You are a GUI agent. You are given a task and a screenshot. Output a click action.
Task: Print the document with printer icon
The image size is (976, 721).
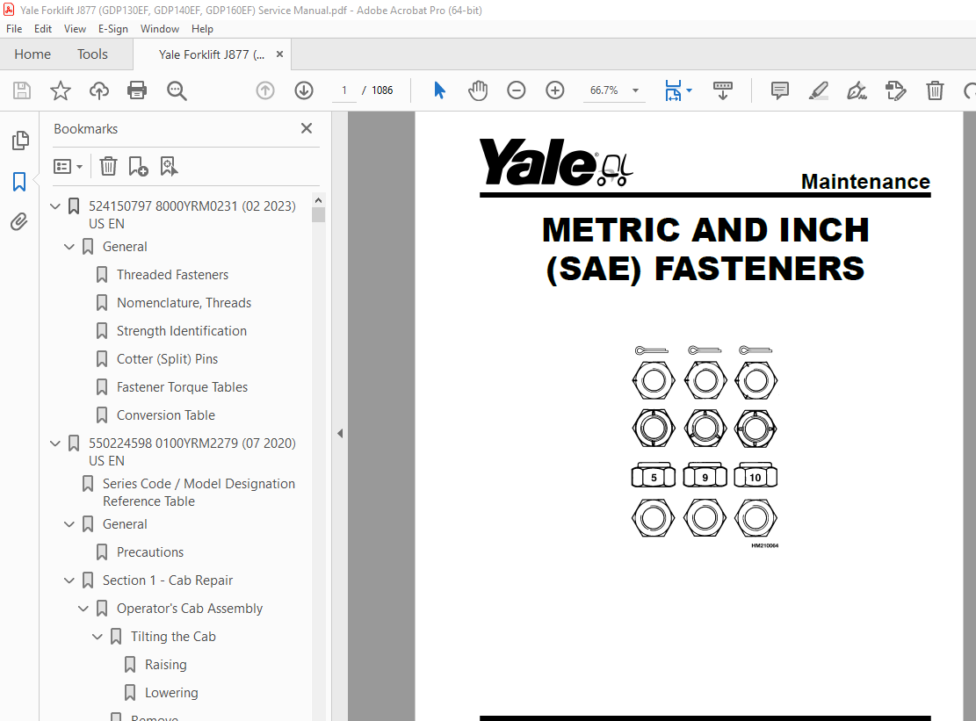(137, 90)
